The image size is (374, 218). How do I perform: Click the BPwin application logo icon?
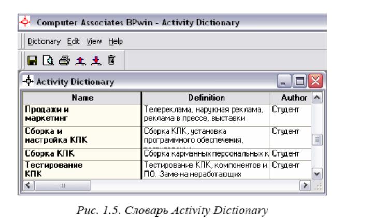25,22
